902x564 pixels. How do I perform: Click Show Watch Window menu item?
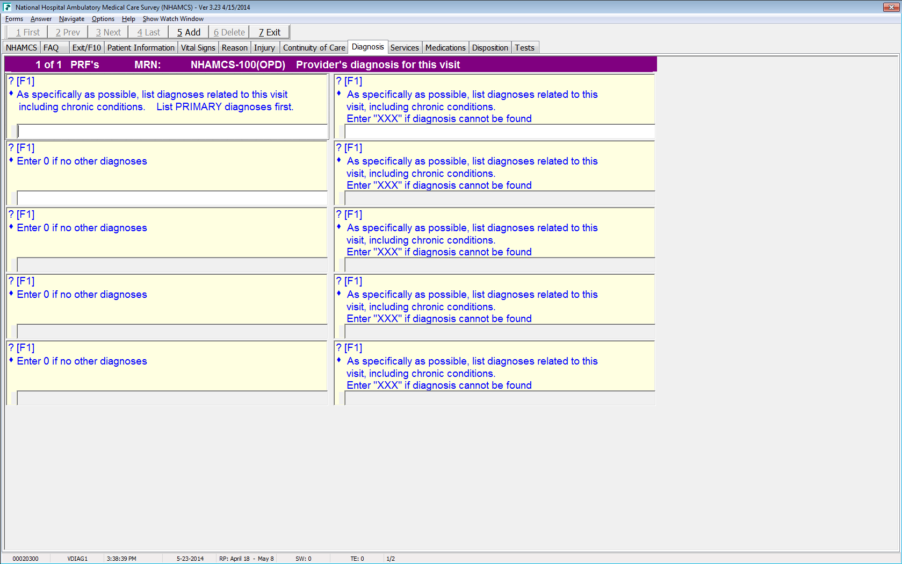pyautogui.click(x=173, y=19)
